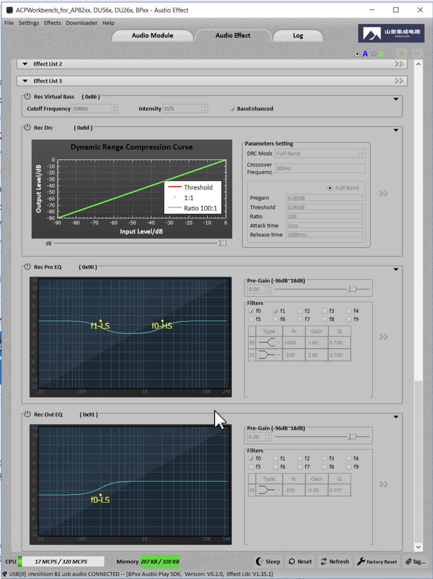
Task: Toggle power icon for Rec Virtual Bass
Action: [27, 96]
